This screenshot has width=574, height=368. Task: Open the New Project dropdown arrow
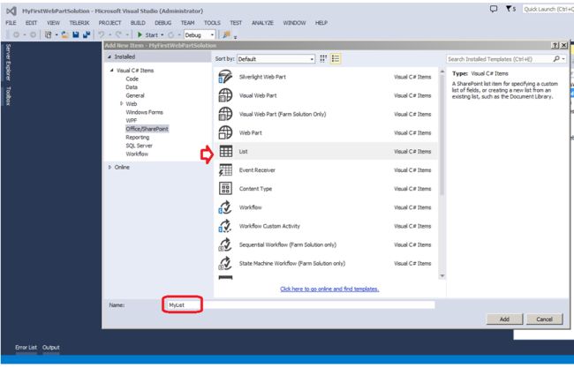57,35
